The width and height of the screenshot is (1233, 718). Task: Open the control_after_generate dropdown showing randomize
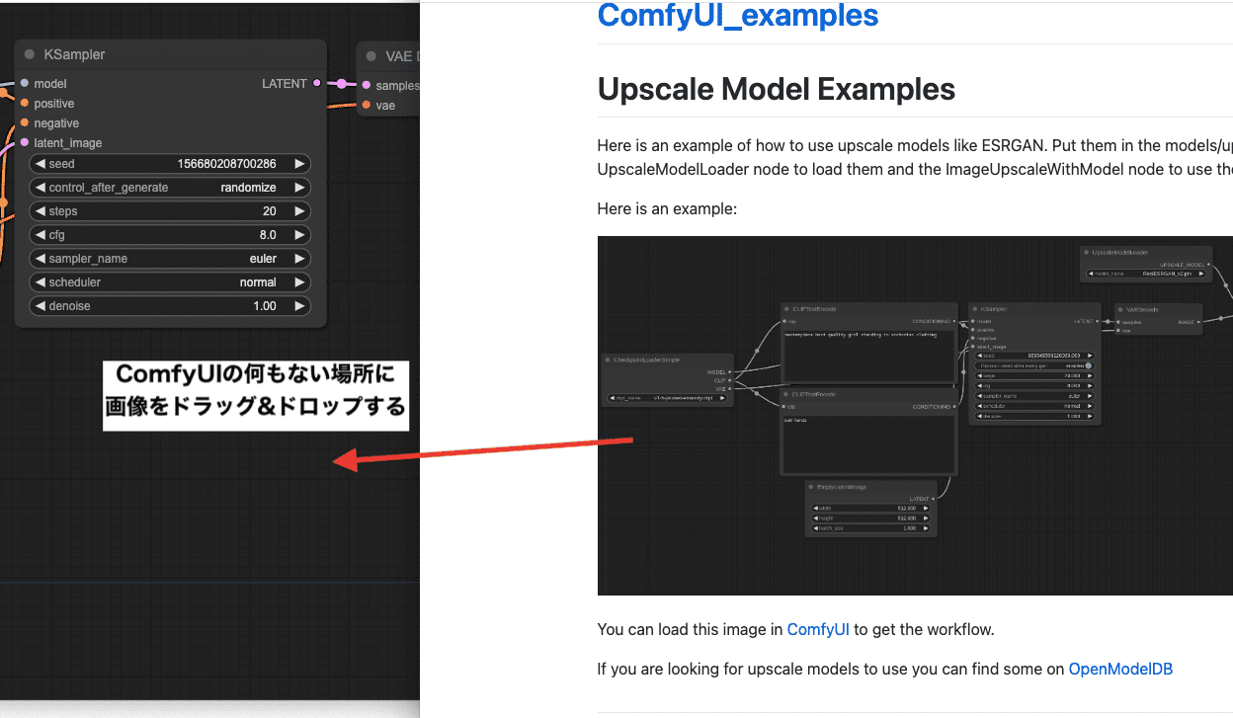click(x=169, y=187)
